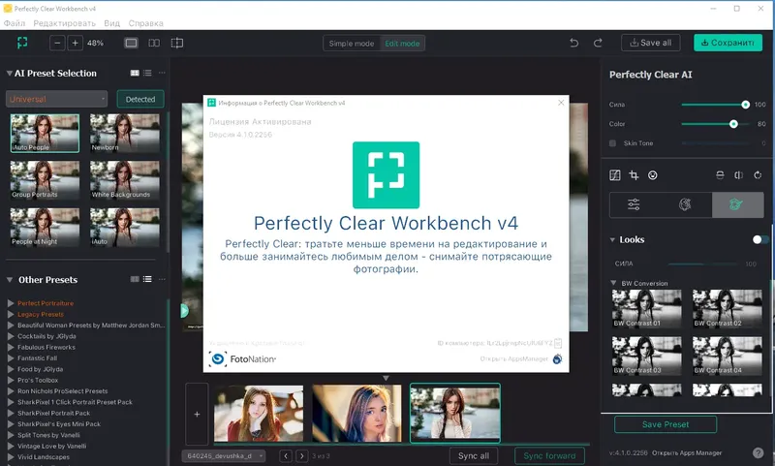Add image with plus in filmstrip
Screen dimensions: 775x466
pos(197,414)
